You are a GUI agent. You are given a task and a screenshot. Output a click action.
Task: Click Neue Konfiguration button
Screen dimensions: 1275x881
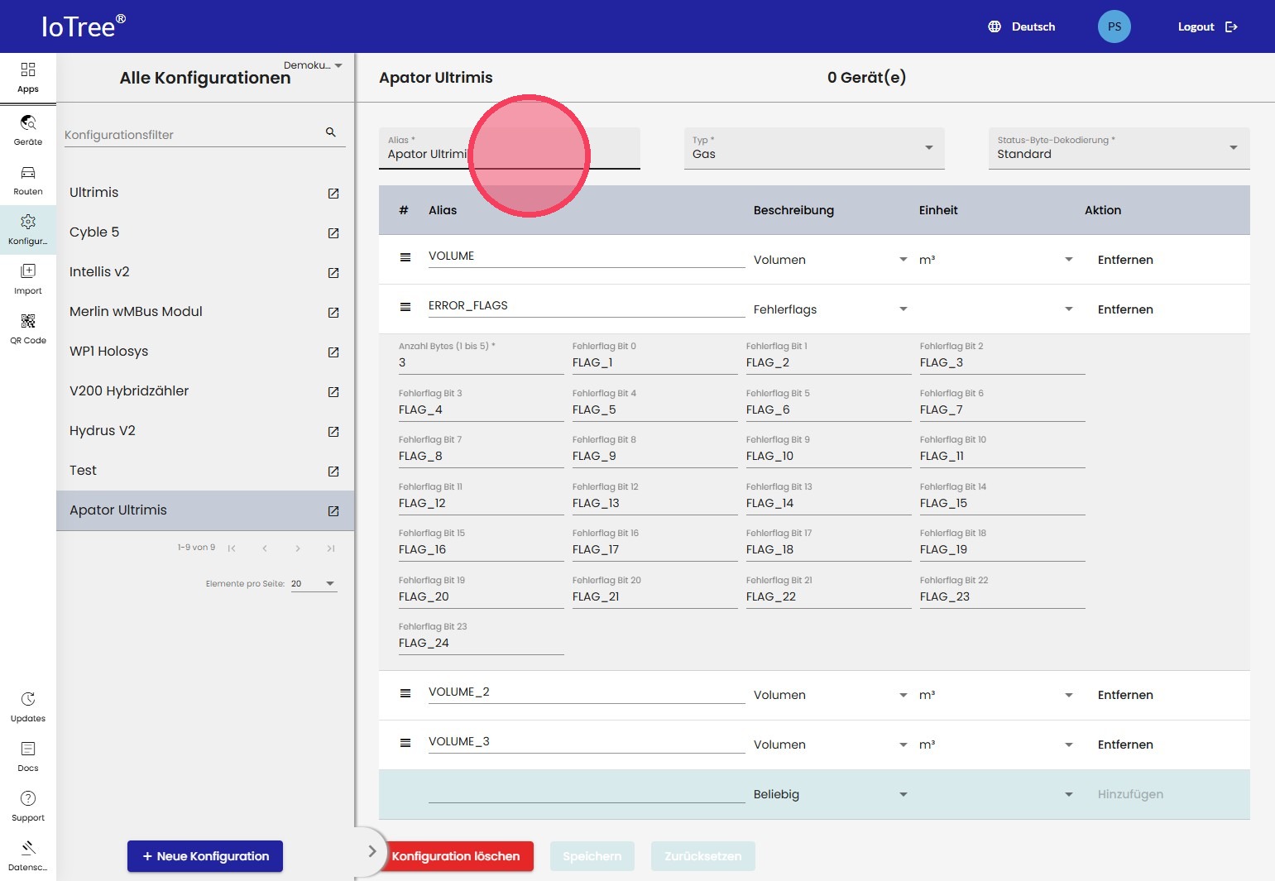(x=205, y=856)
